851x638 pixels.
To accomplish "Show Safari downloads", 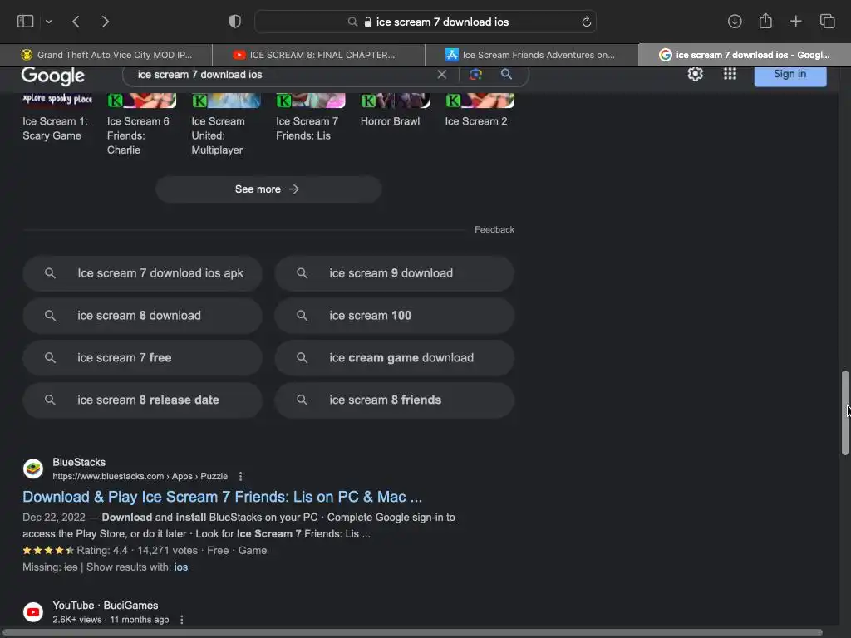I will [x=735, y=21].
